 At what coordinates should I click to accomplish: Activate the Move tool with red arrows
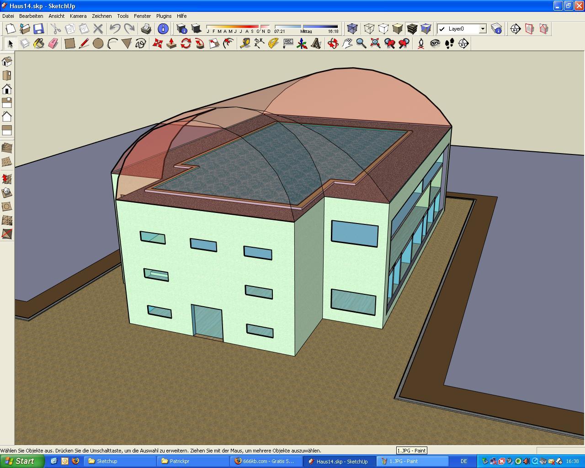point(158,43)
